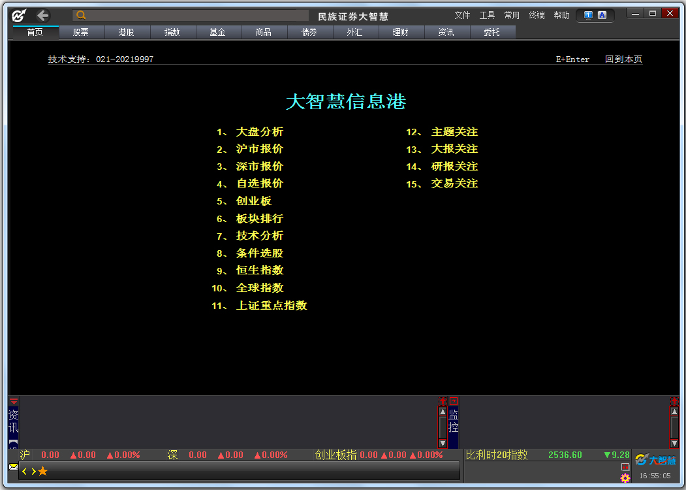Switch to the 港股 tab
This screenshot has width=686, height=490.
click(127, 33)
